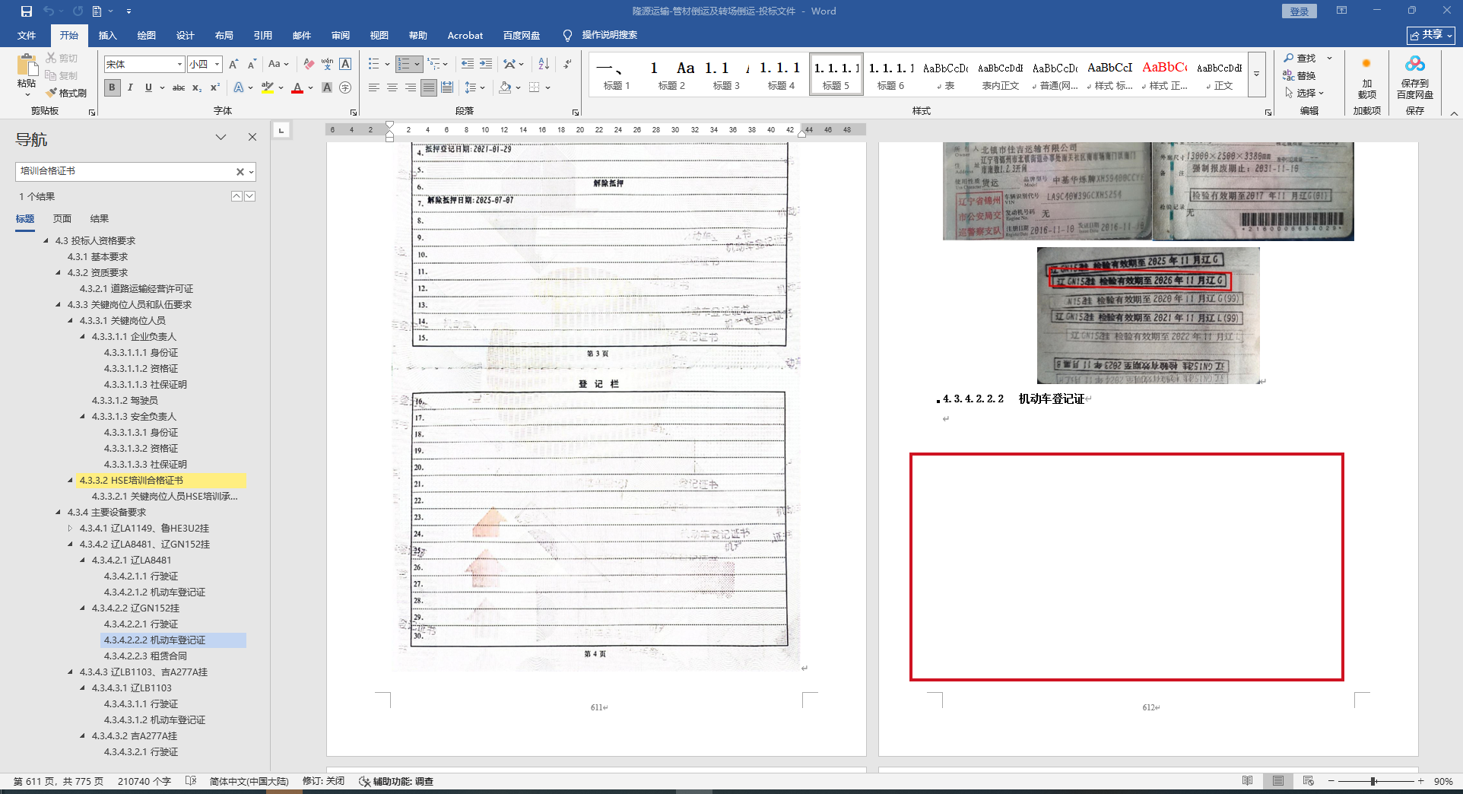Viewport: 1463px width, 794px height.
Task: Open the line spacing options
Action: click(474, 87)
